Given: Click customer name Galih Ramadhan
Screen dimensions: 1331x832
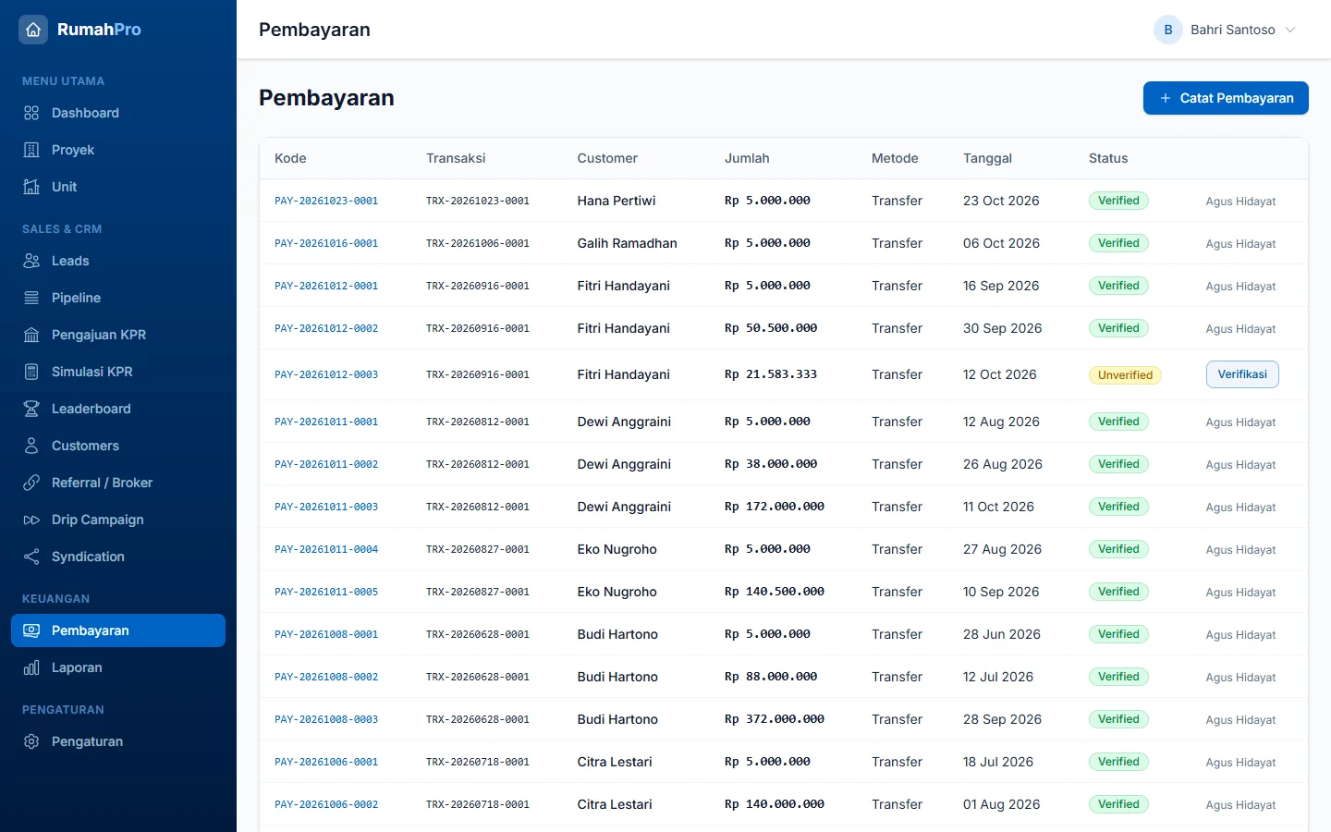Looking at the screenshot, I should point(627,243).
